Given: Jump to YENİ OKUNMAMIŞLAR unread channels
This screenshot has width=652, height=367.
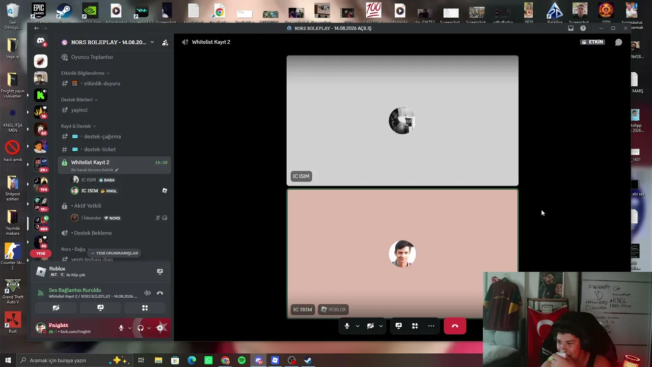Looking at the screenshot, I should pyautogui.click(x=114, y=253).
